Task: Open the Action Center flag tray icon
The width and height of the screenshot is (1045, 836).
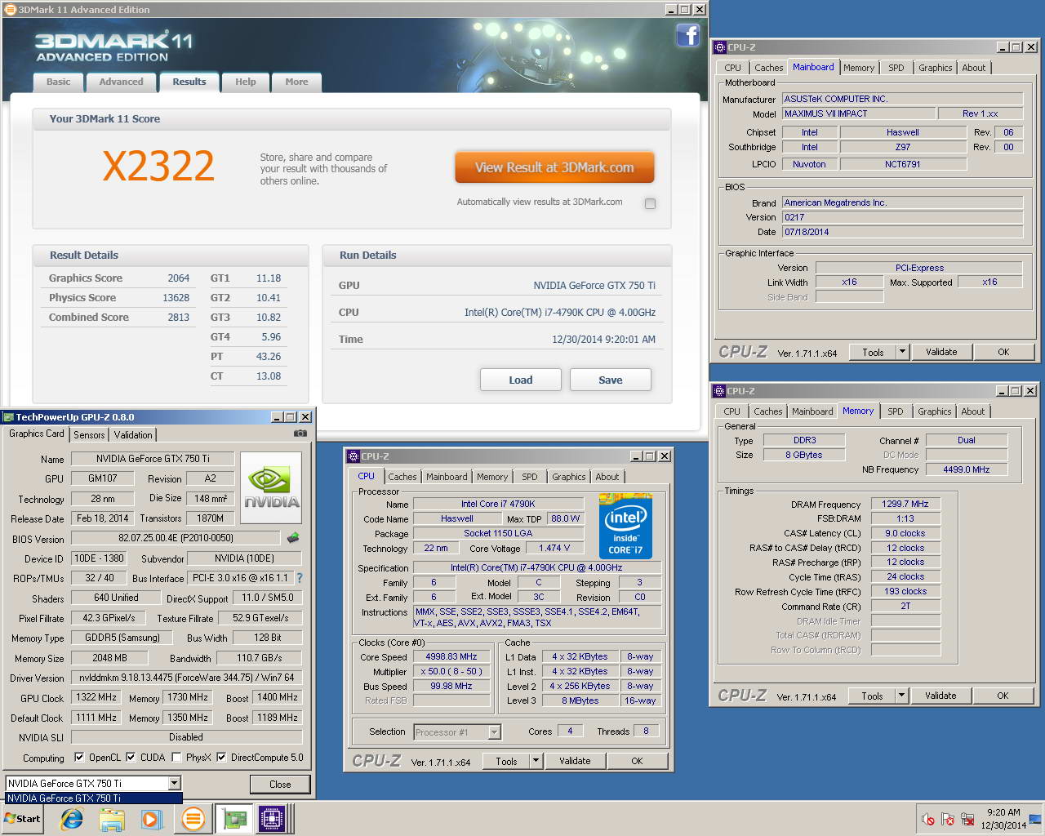Action: tap(948, 819)
